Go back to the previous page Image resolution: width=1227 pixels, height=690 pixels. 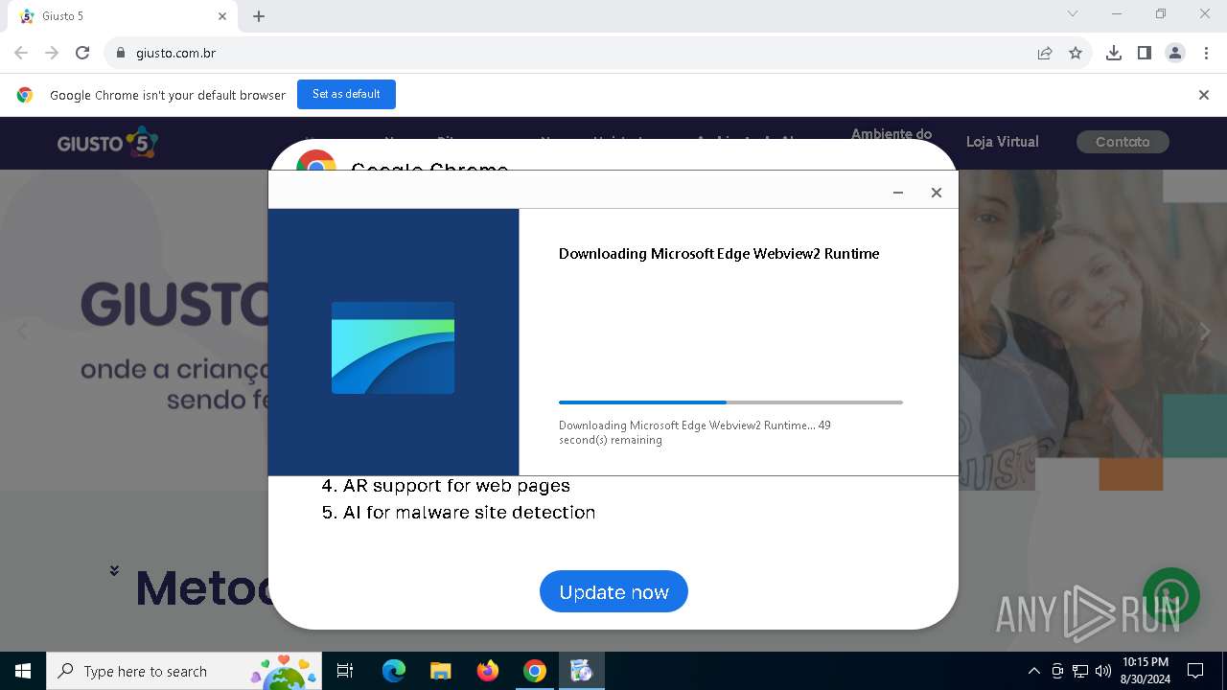coord(21,53)
